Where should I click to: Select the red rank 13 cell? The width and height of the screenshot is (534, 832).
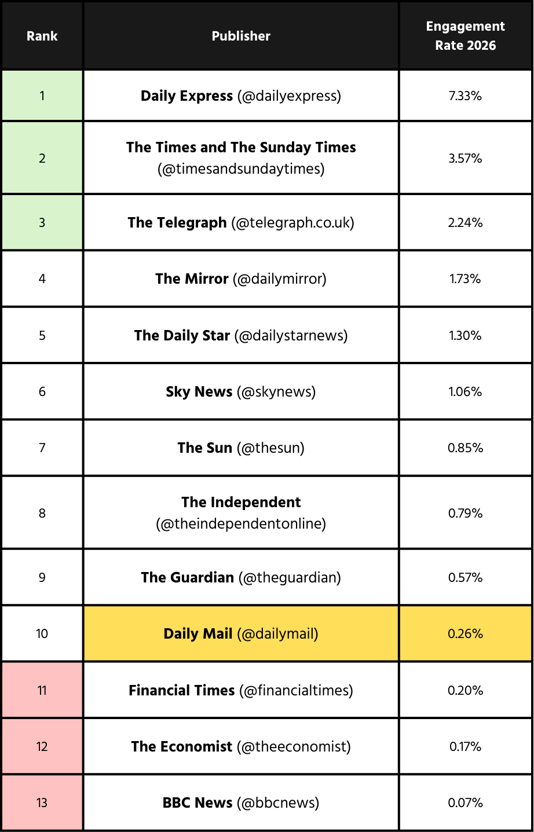tap(42, 802)
